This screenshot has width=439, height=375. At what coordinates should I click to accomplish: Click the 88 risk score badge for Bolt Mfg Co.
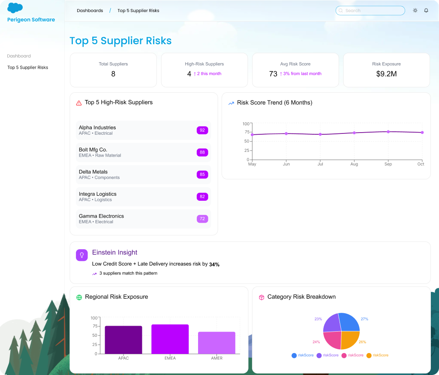click(x=202, y=152)
